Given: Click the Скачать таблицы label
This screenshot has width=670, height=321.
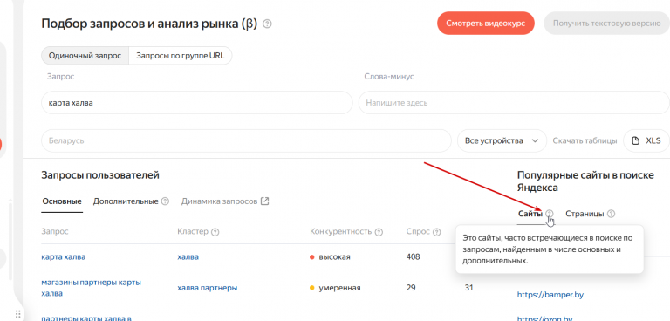Looking at the screenshot, I should click(x=585, y=140).
